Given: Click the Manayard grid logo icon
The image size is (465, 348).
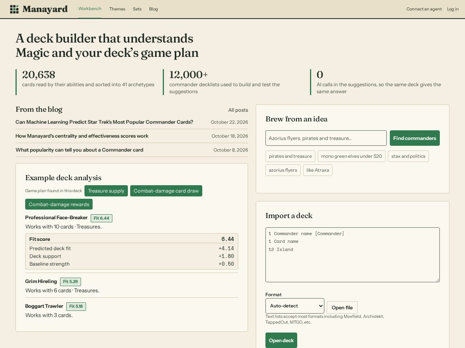Looking at the screenshot, I should click(x=14, y=9).
